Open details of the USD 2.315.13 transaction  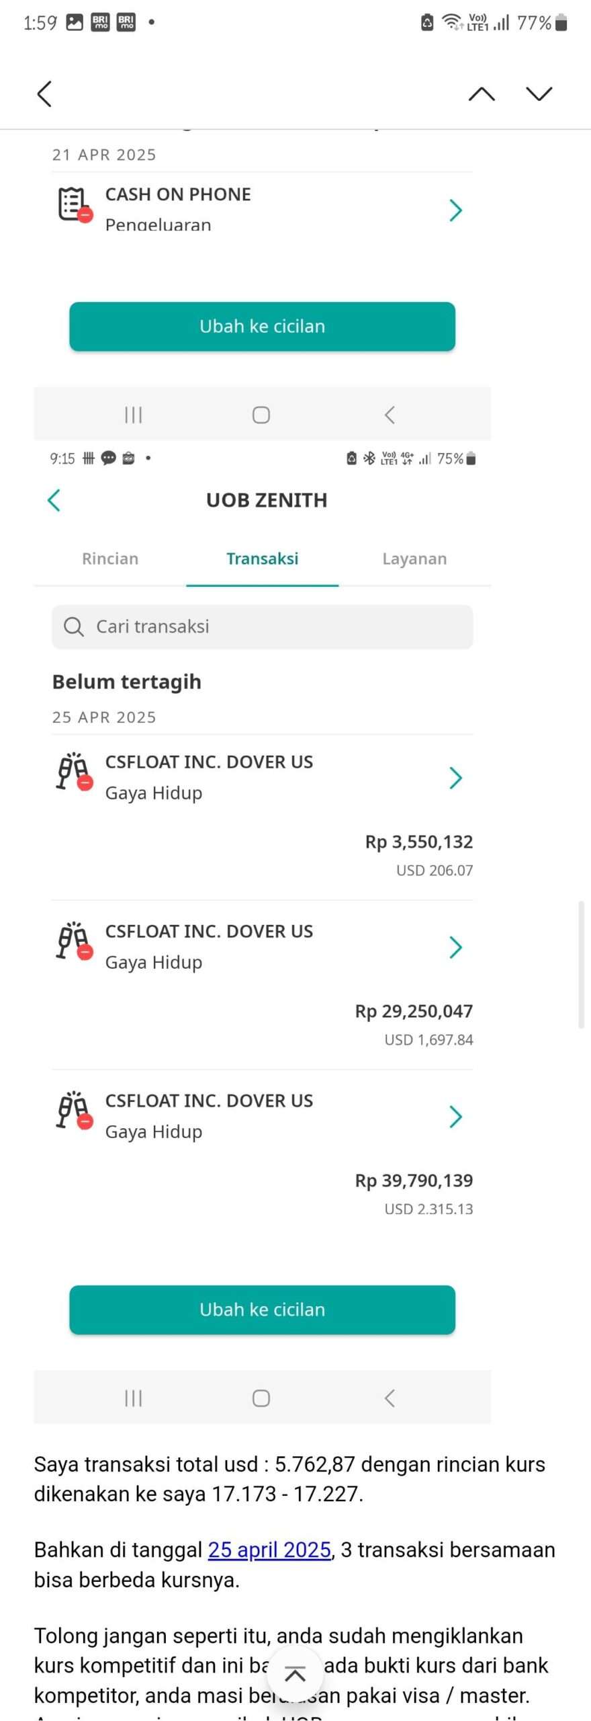[x=455, y=1117]
